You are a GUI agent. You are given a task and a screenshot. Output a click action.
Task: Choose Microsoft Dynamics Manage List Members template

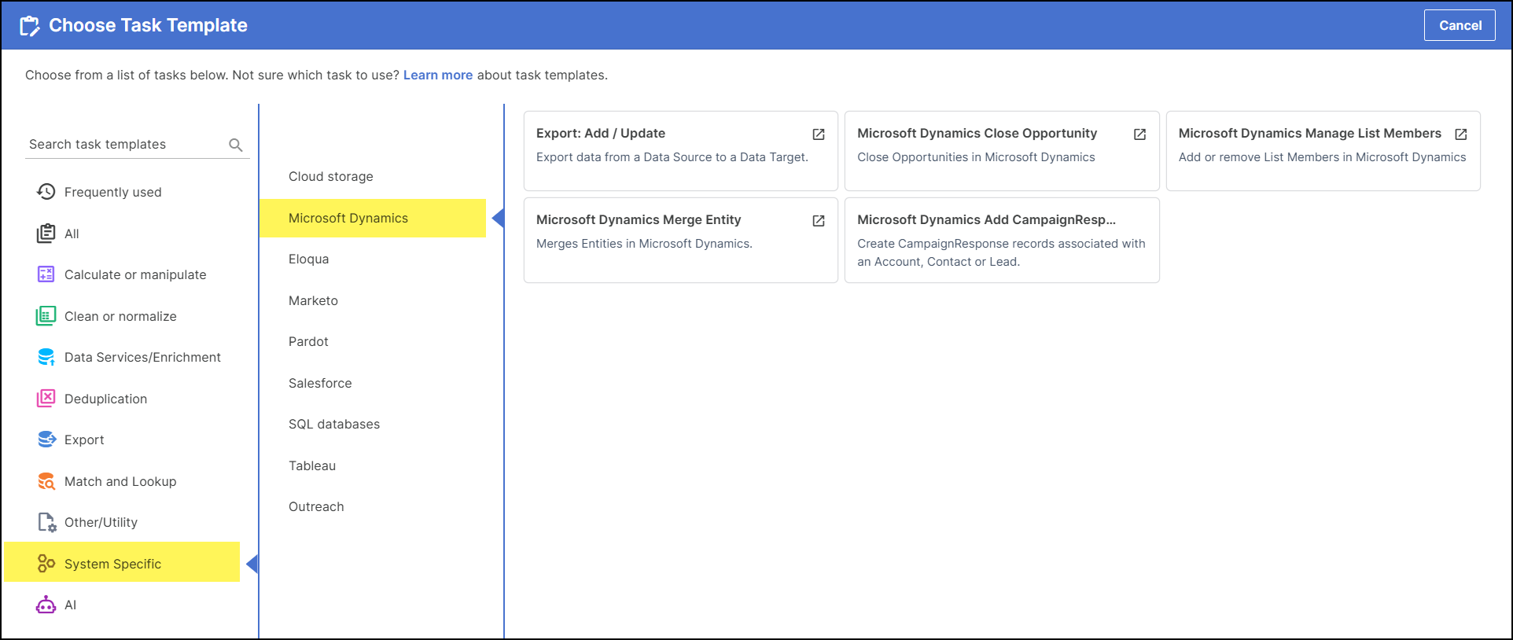[1323, 150]
